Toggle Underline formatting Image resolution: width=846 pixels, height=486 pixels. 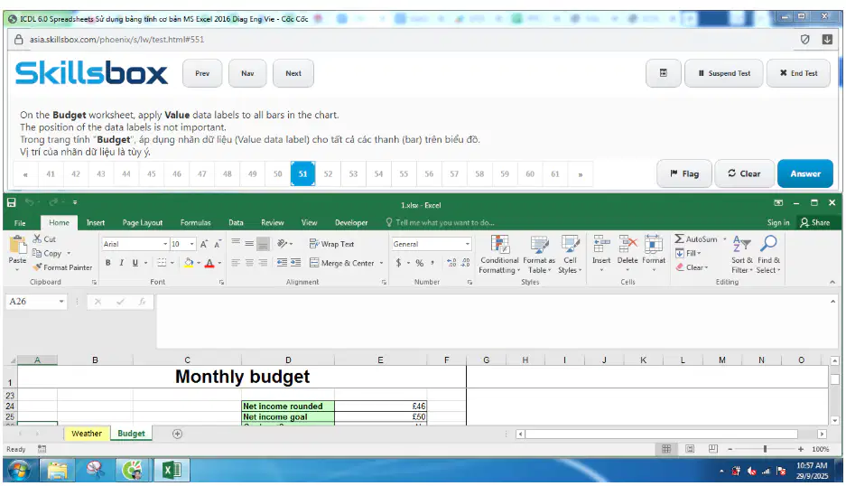(x=135, y=263)
